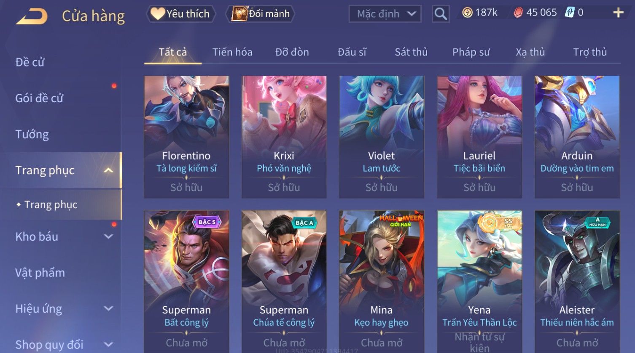Viewport: 635px width, 353px height.
Task: Tap the plus icon to add currency
Action: point(618,13)
